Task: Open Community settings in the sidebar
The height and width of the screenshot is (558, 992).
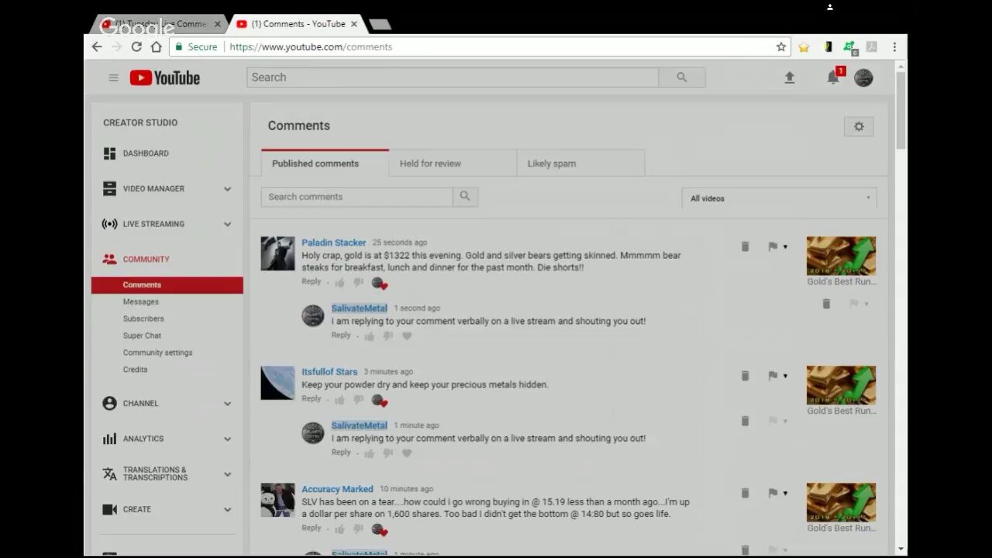Action: (158, 353)
